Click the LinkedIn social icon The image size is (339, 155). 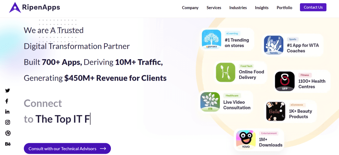coord(7,112)
